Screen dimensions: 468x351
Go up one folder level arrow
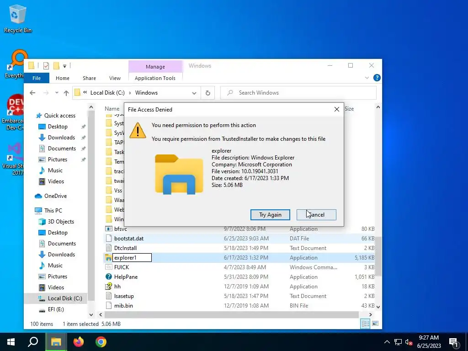coord(66,93)
